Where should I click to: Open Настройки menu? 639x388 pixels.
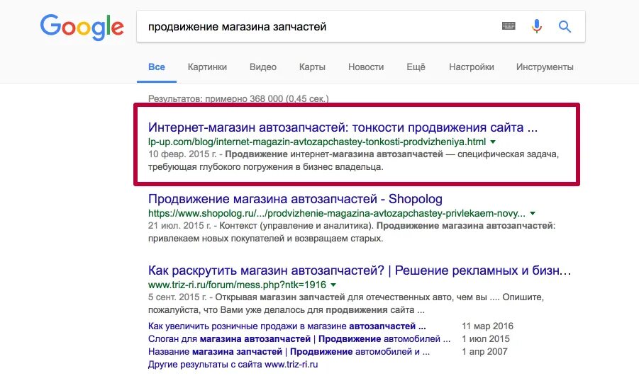(x=472, y=67)
